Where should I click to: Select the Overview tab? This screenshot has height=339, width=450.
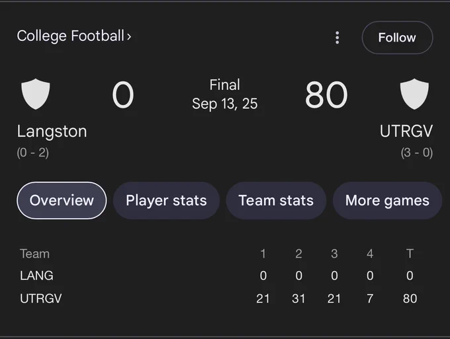(x=62, y=200)
